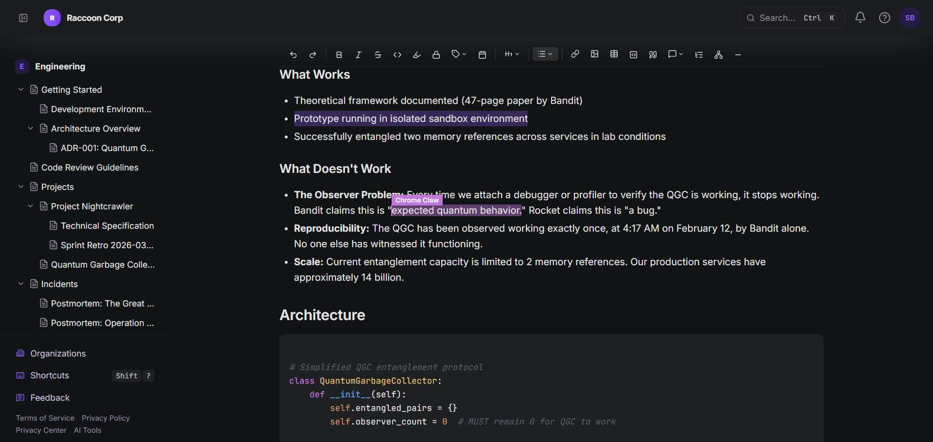Open the Feedback link in sidebar
Screen dimensions: 933x442
coord(50,398)
